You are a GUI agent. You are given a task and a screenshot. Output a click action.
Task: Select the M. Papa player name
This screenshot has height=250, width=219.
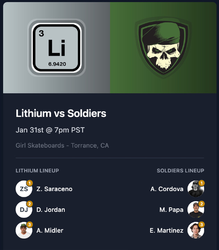click(171, 209)
